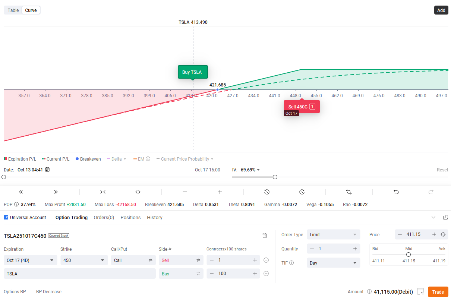
Task: Click the crosshair icon next to the price
Action: 443,234
